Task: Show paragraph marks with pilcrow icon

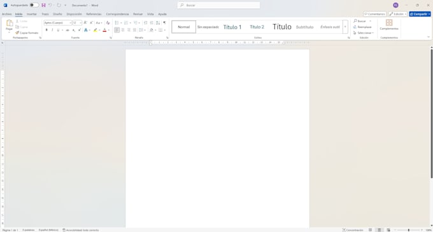Action: click(x=164, y=23)
